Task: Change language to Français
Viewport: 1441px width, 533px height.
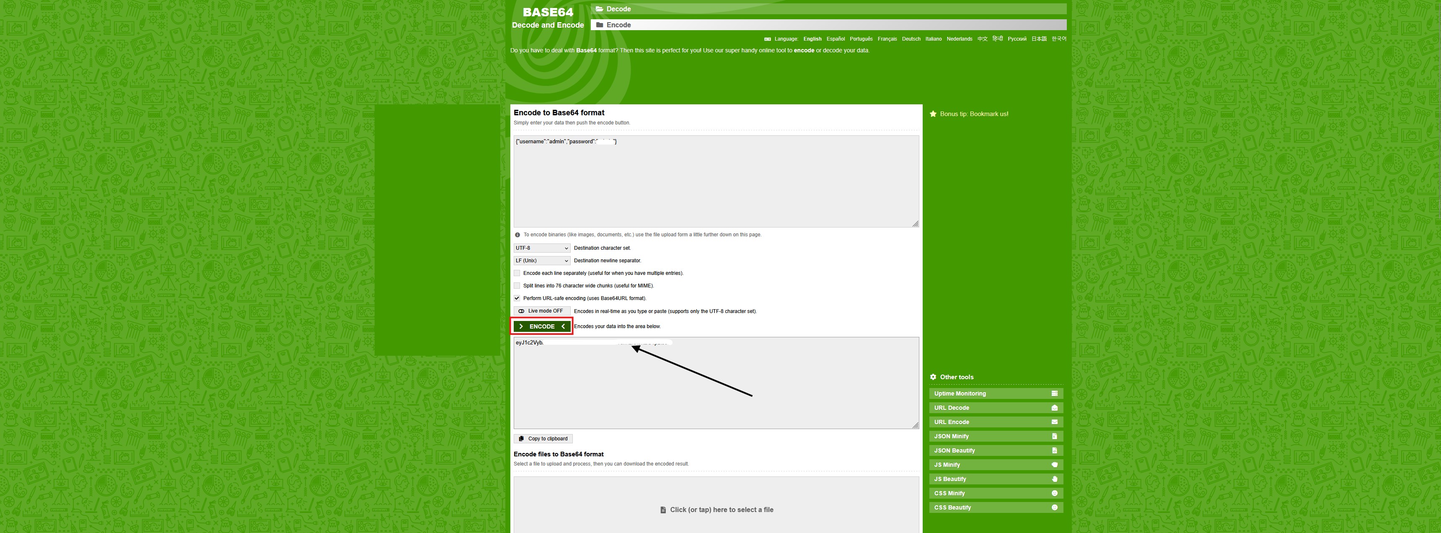Action: click(x=887, y=39)
